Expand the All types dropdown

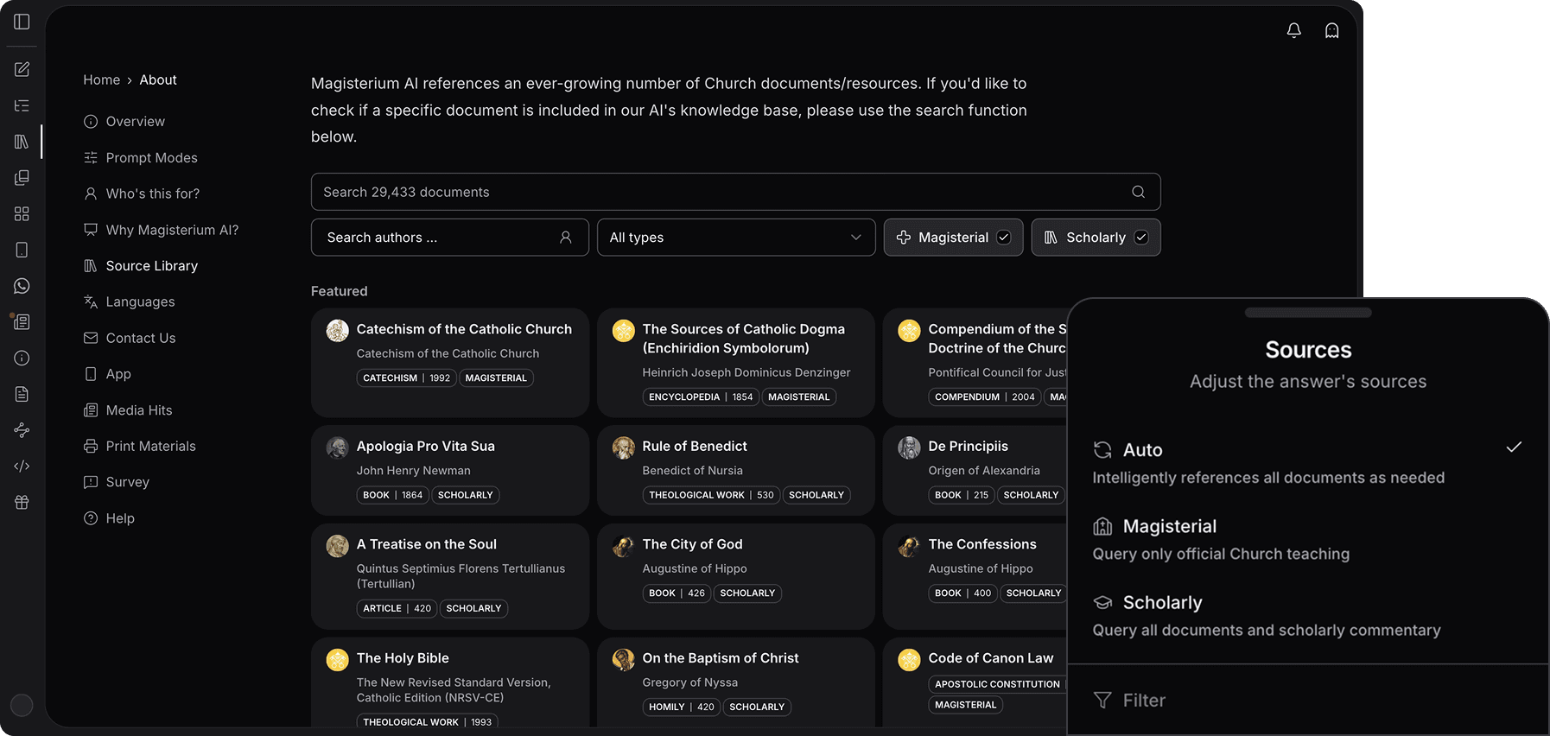[x=735, y=238]
